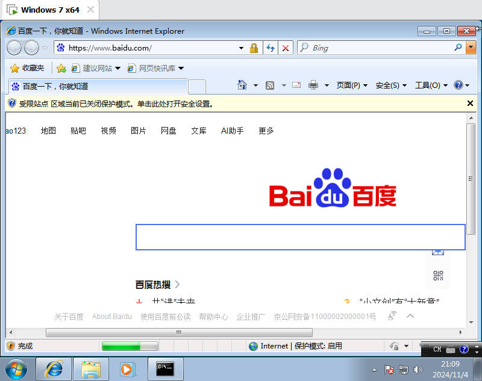Viewport: 482px width, 381px height.
Task: Click the Forward navigation button
Action: coord(32,48)
